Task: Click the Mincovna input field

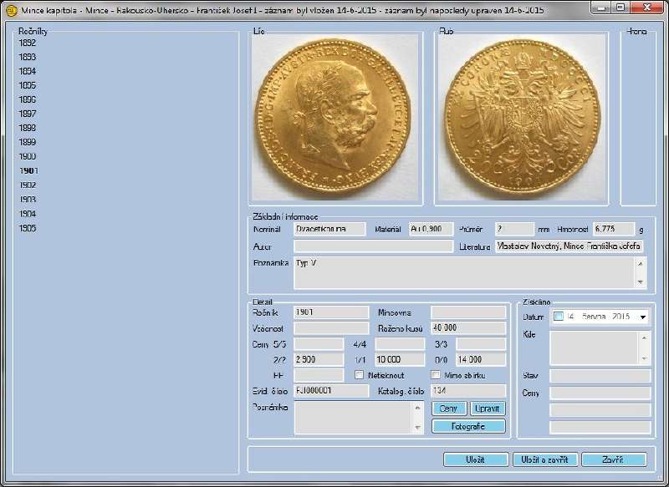Action: point(467,312)
